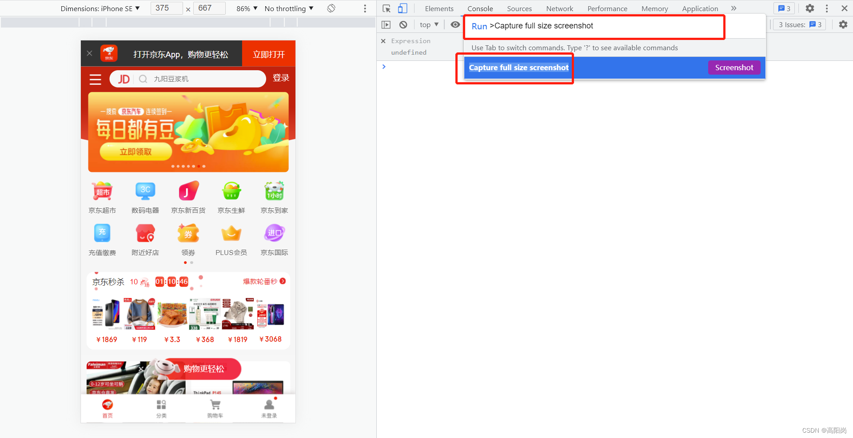Open the 充值缴费 recharge icon

(102, 233)
